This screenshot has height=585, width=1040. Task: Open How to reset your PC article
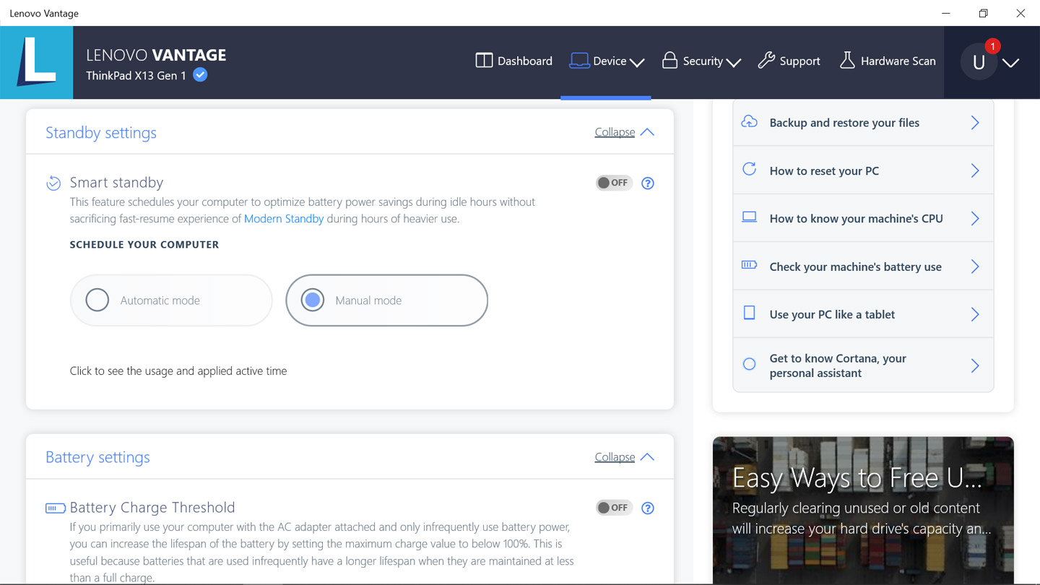coord(863,170)
